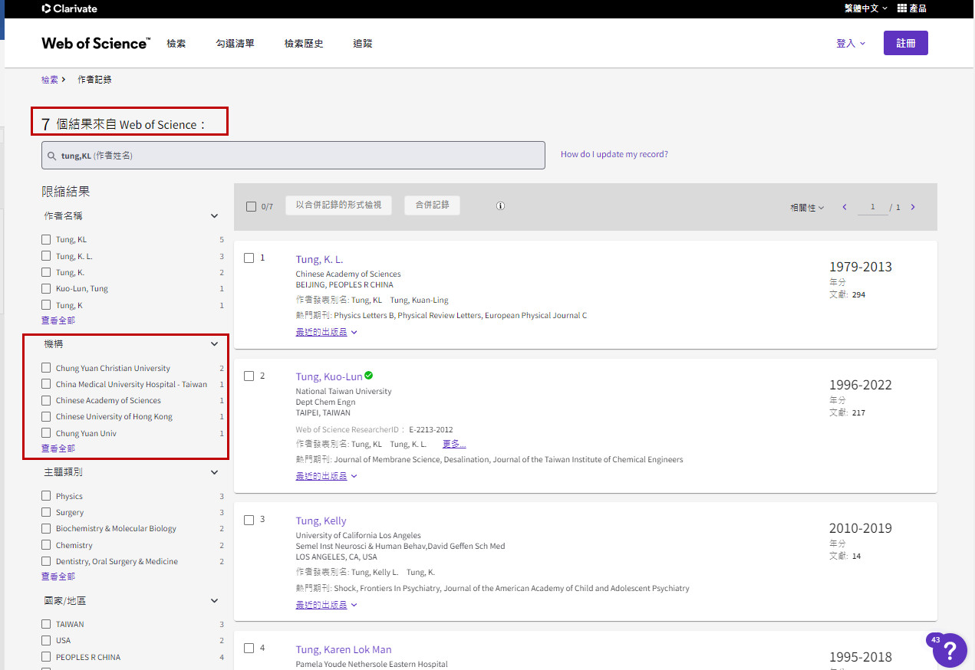
Task: Open the help question mark bubble
Action: [950, 650]
